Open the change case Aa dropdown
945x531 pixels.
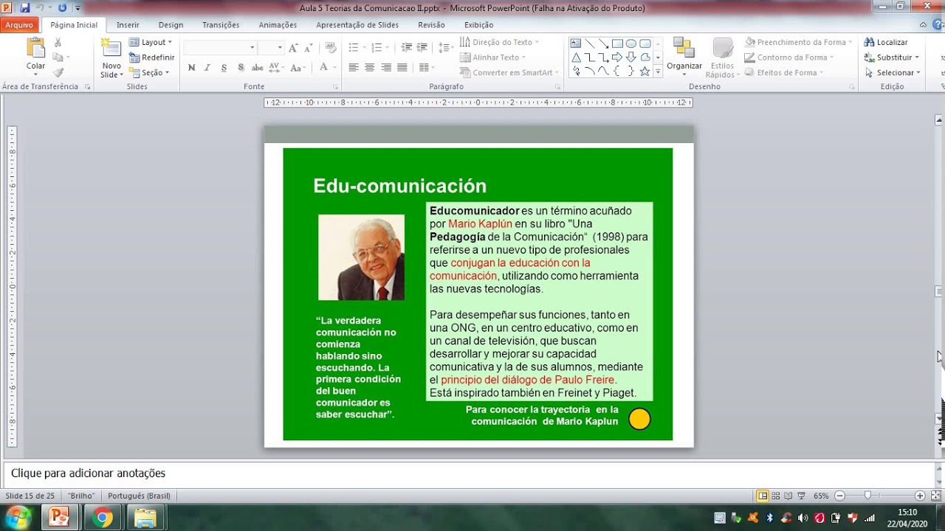tap(298, 68)
